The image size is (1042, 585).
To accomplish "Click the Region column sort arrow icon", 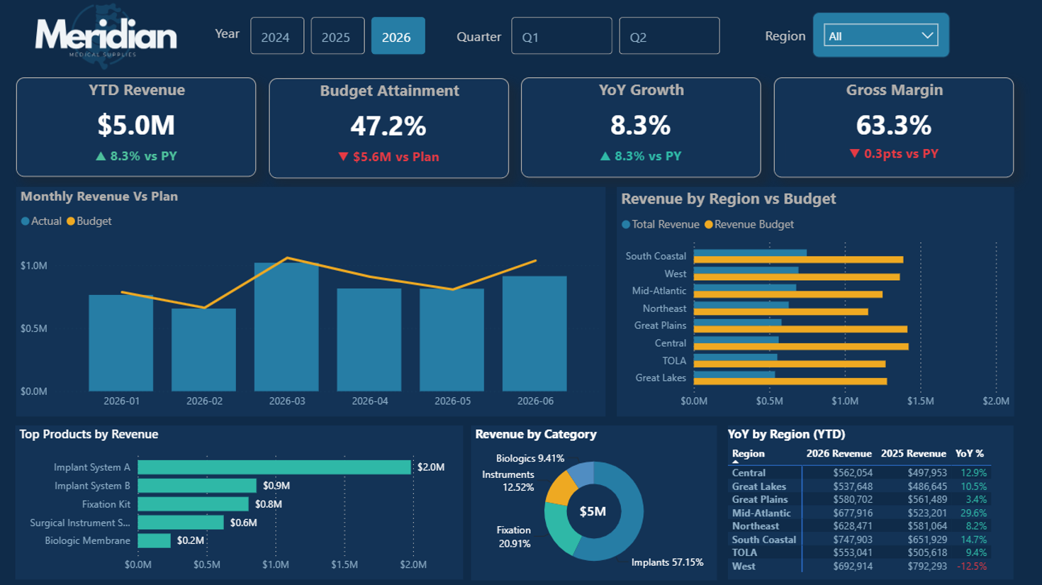I will point(735,462).
